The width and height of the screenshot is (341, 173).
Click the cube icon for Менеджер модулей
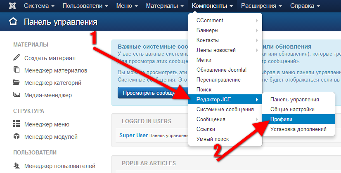pos(17,136)
